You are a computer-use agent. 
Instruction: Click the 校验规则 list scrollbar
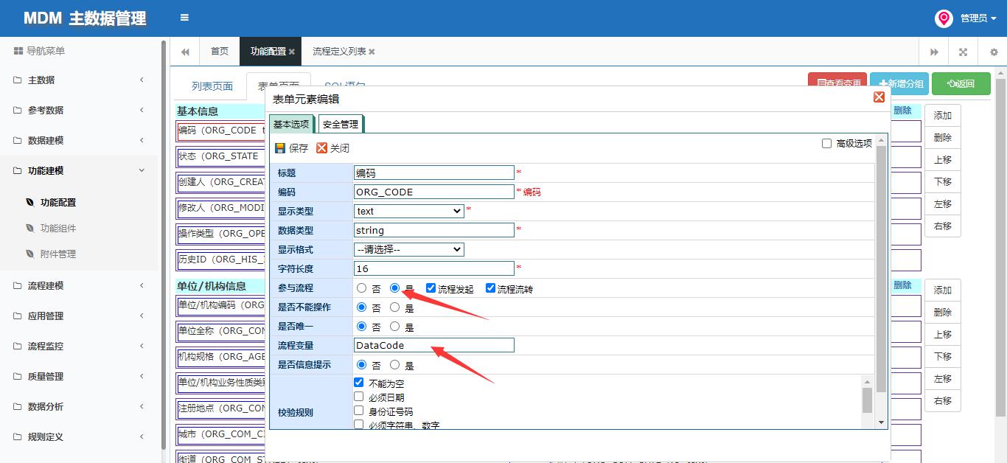[x=868, y=401]
